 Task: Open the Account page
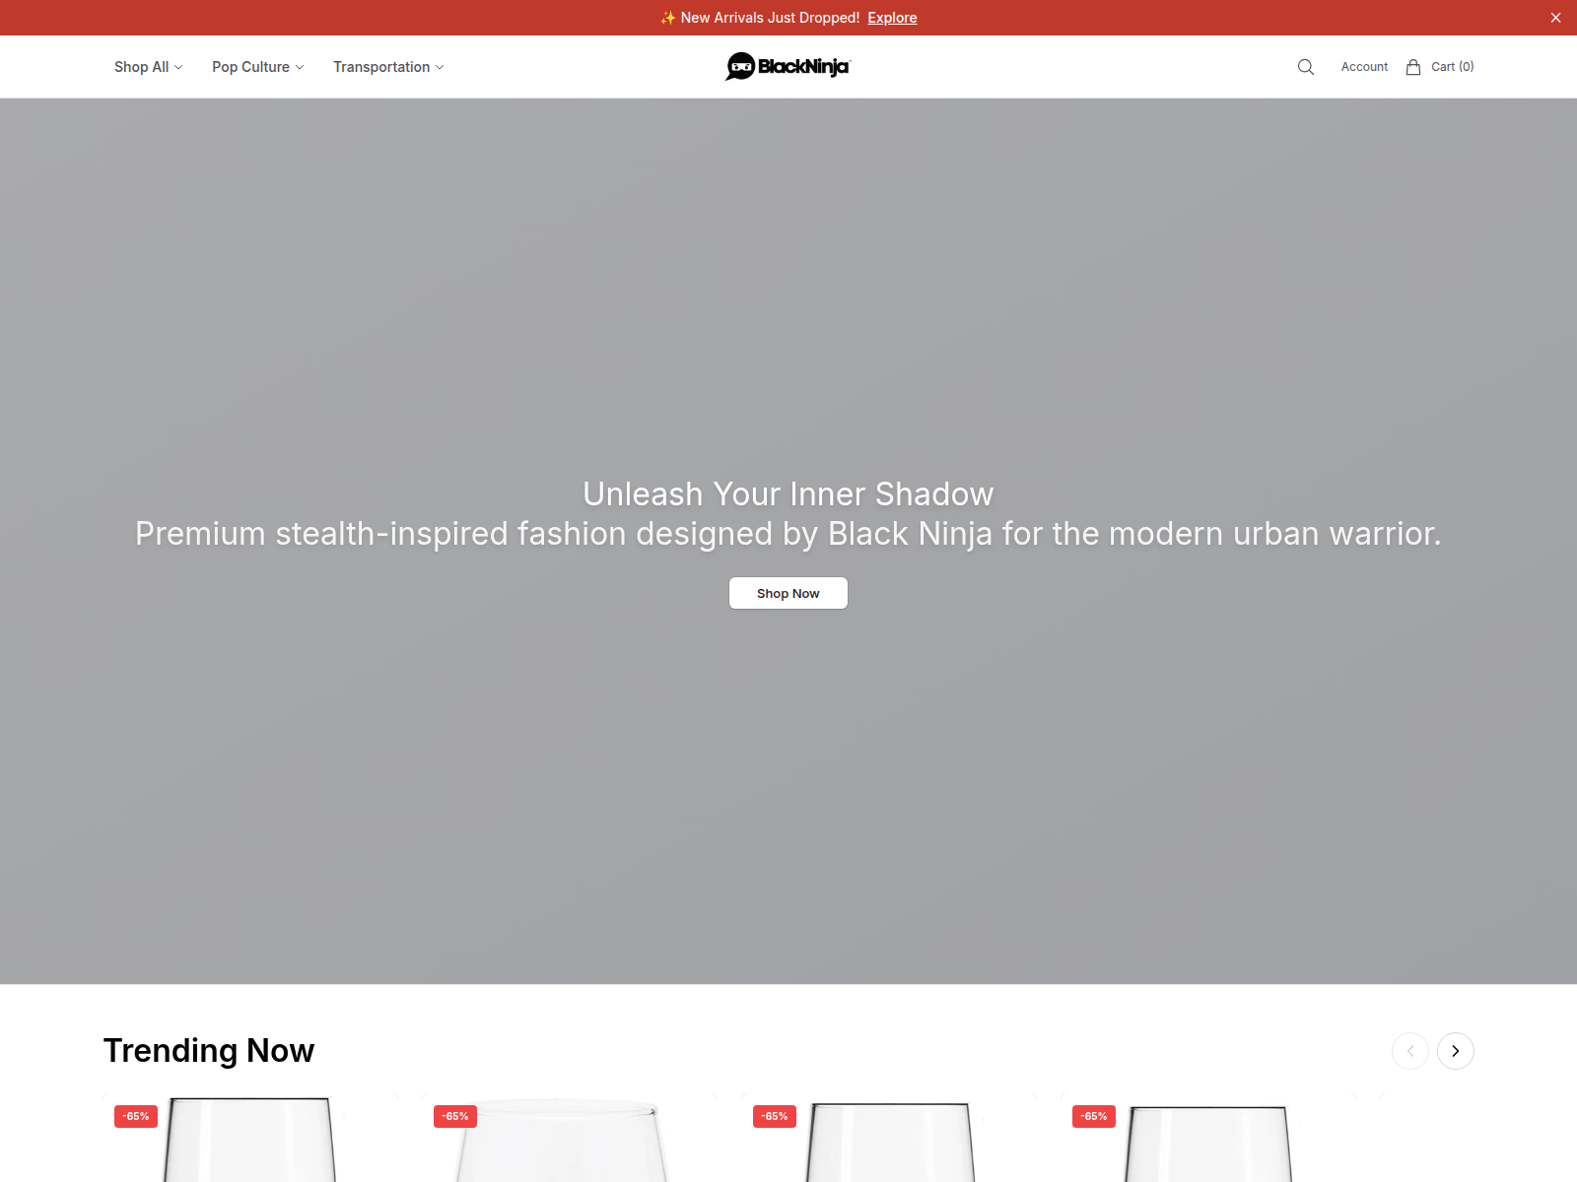[1364, 67]
